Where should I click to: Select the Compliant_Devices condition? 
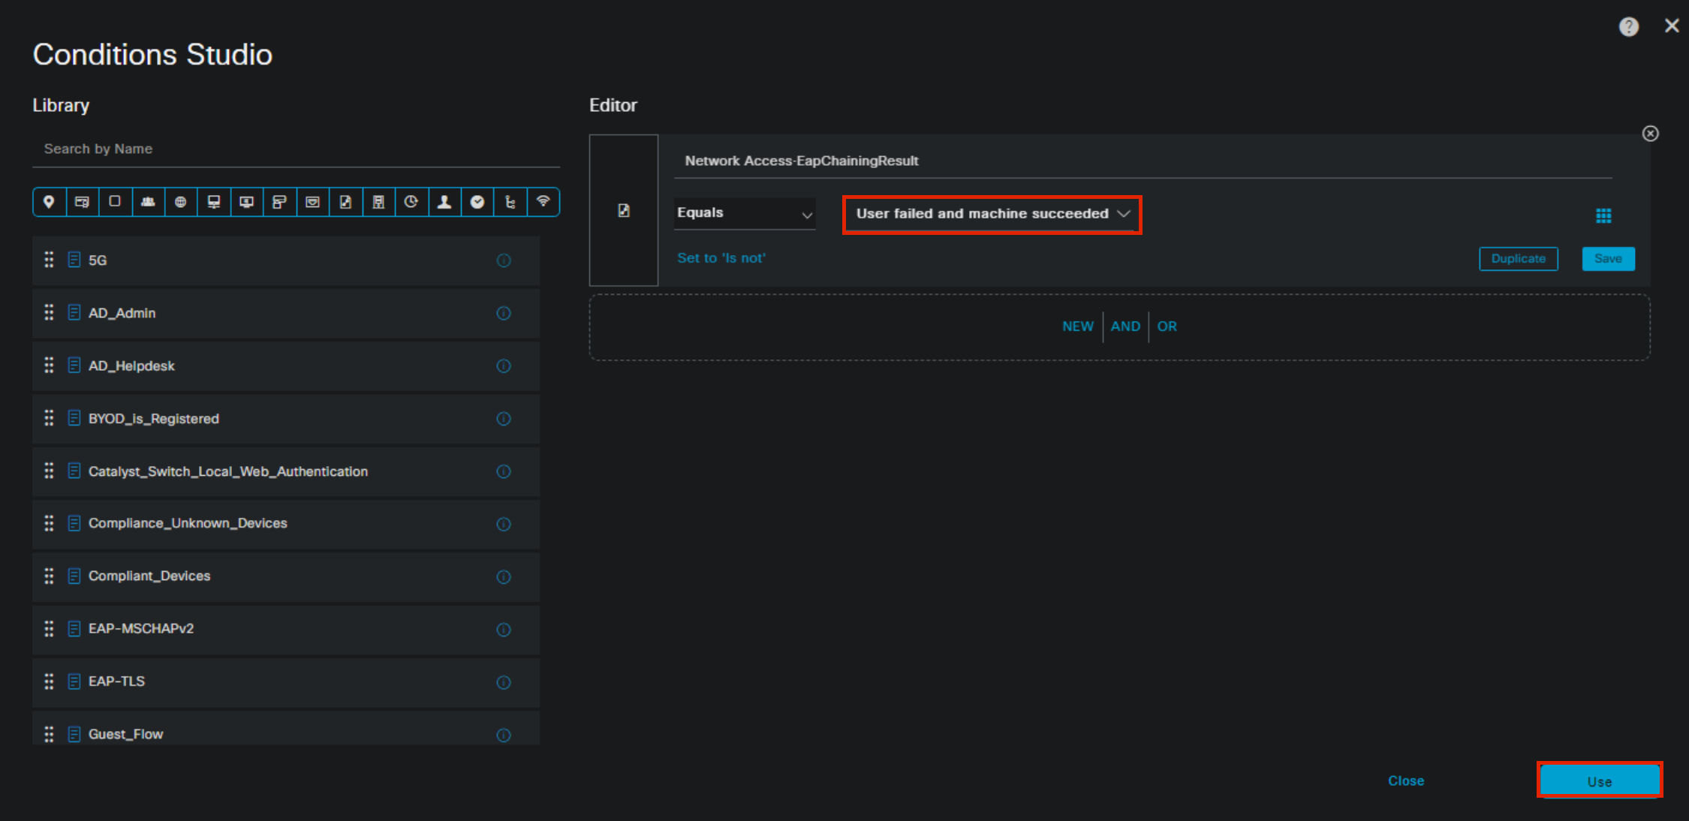tap(286, 576)
